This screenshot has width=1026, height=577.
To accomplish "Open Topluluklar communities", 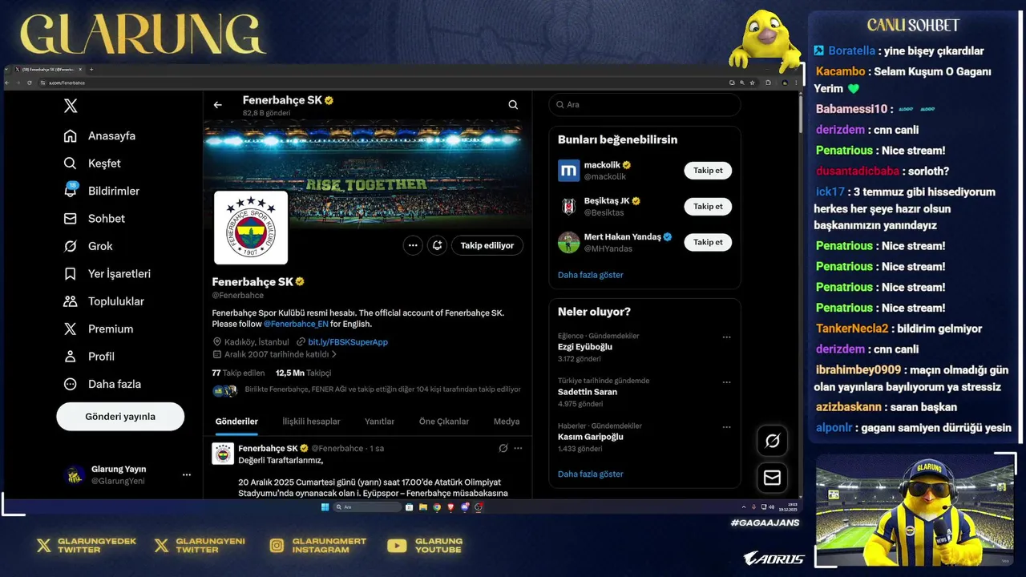I will 104,301.
